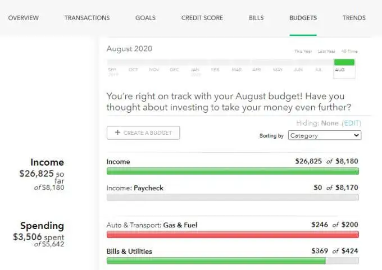382x270 pixels.
Task: View the Credit Score tab
Action: tap(202, 18)
